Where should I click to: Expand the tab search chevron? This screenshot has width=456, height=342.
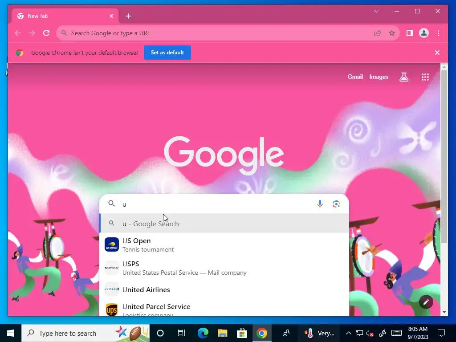coord(376,11)
